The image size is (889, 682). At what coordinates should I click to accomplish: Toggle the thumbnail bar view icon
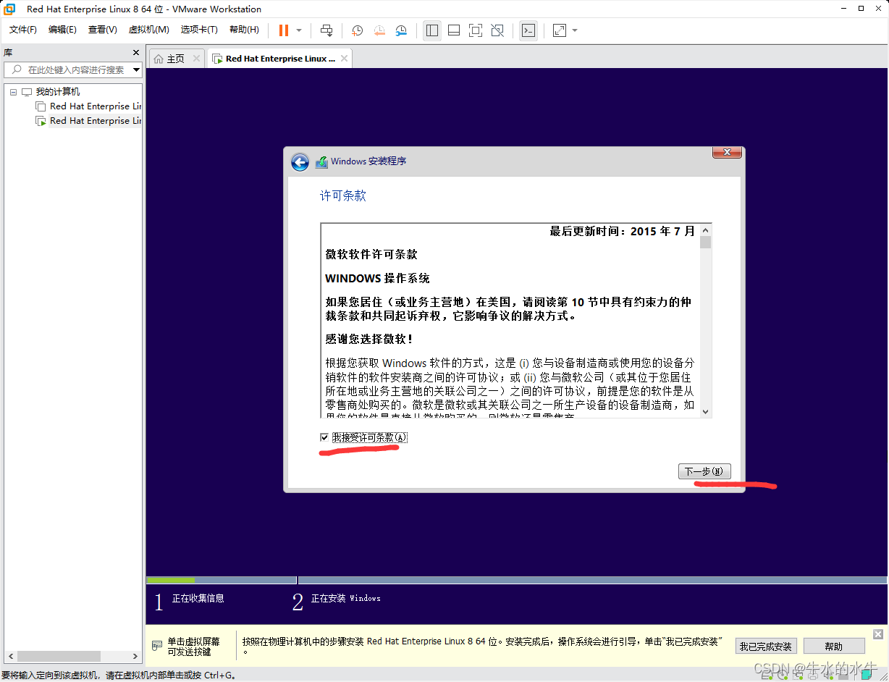point(454,30)
